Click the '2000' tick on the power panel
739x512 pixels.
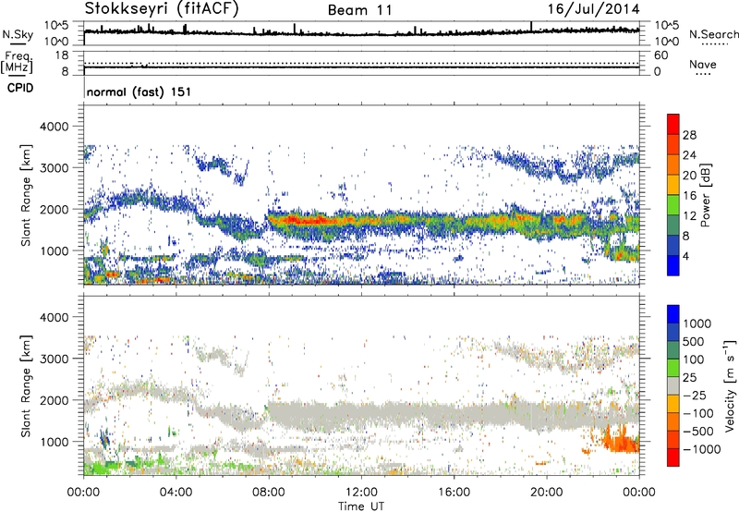point(54,209)
